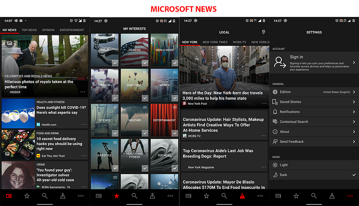Open the face masks thumbnail image
This screenshot has height=206, width=359.
18,113
